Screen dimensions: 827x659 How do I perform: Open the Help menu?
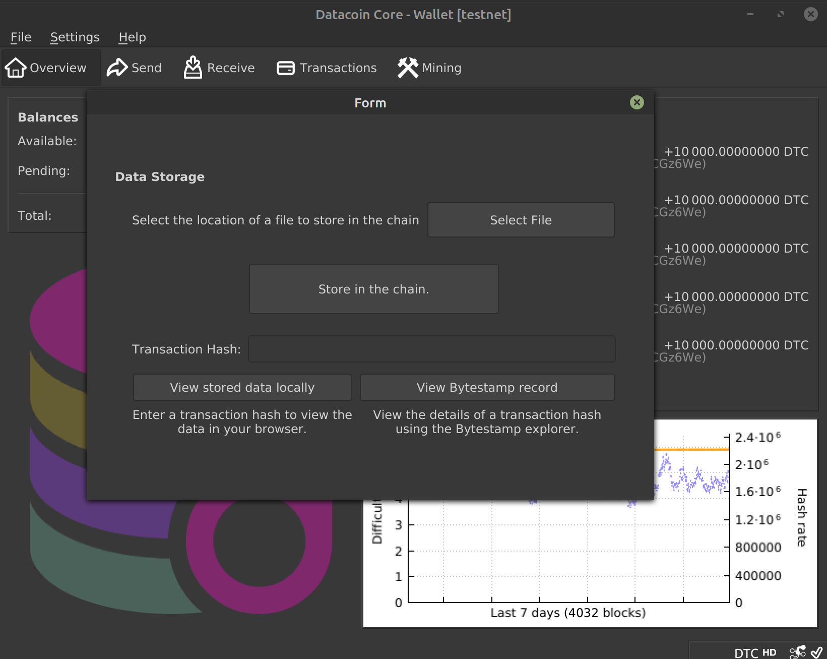pos(132,37)
